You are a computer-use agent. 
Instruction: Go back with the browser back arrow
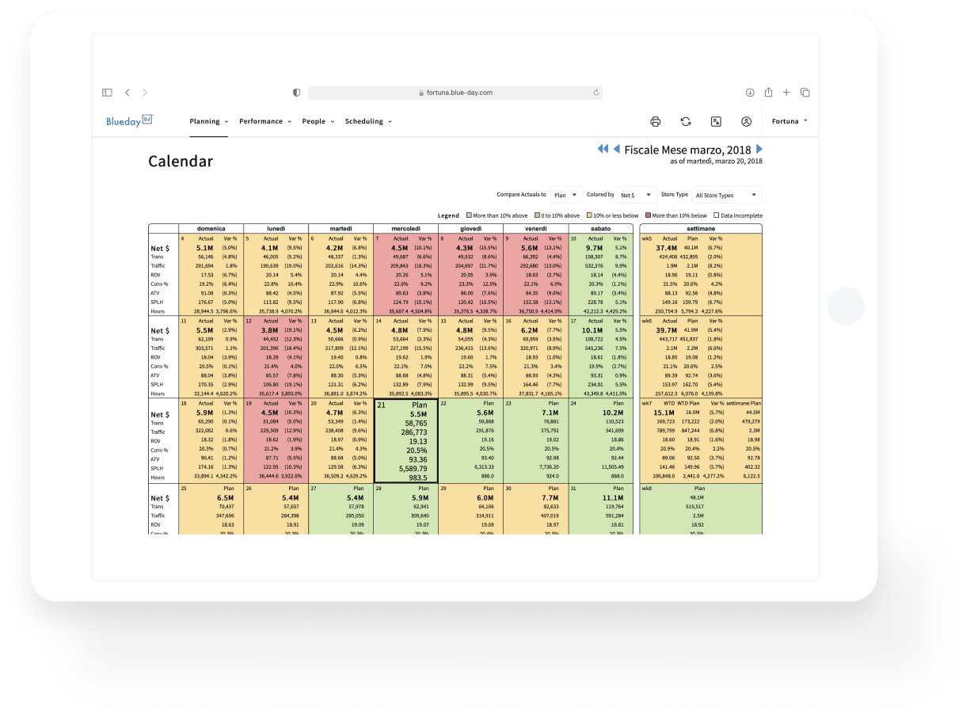(x=127, y=93)
